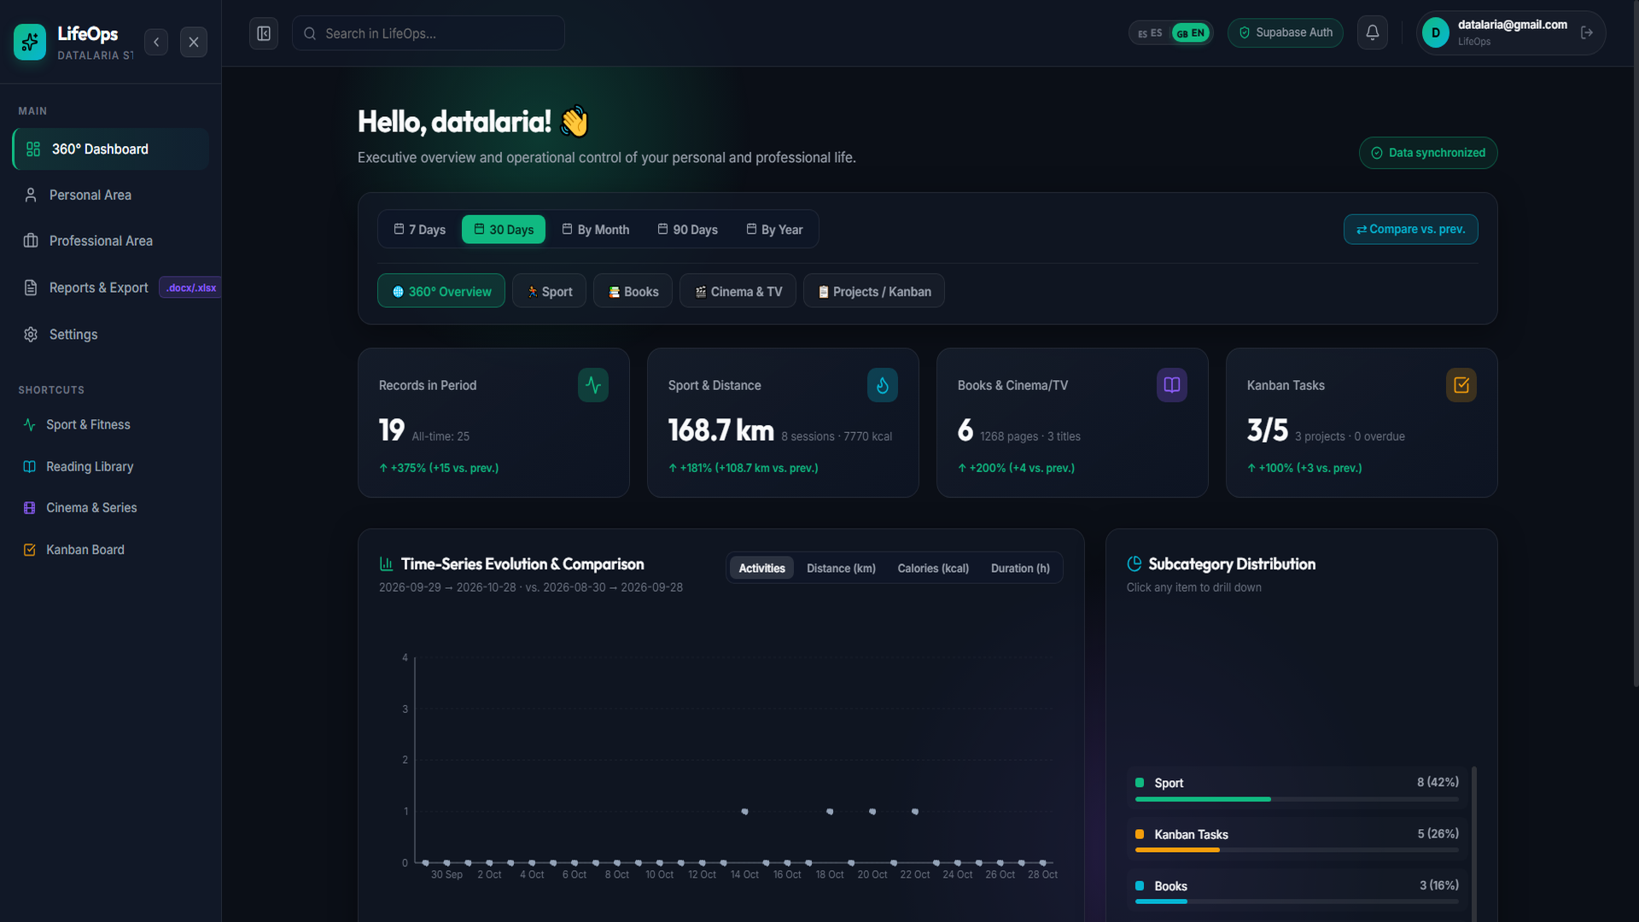
Task: Select the 90 Days period
Action: 687,230
